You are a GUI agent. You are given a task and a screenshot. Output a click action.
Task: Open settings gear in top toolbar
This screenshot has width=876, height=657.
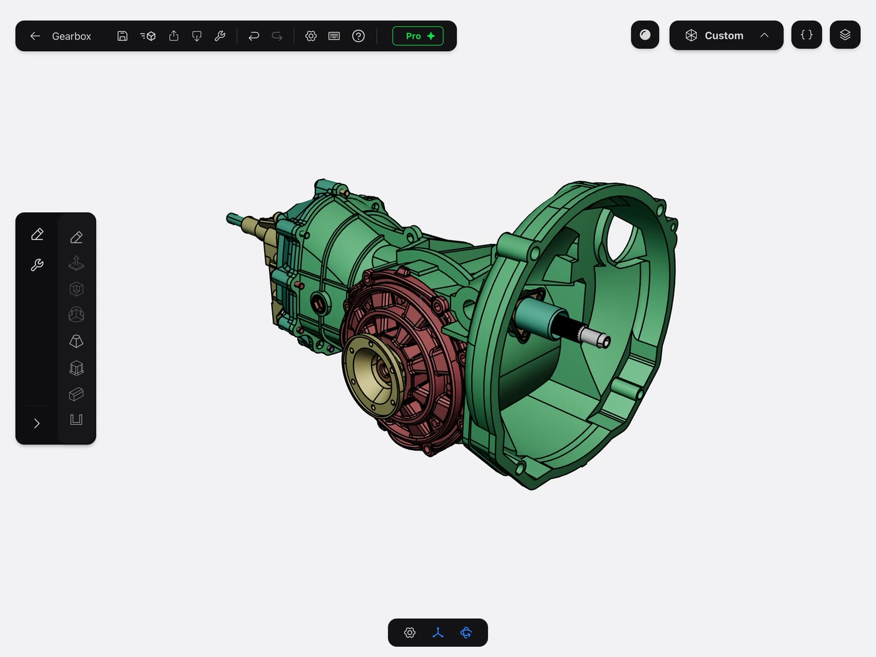pos(311,36)
